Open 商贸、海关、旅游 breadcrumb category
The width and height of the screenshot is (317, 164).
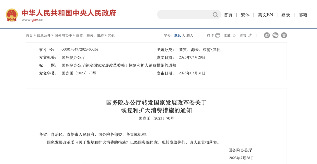pyautogui.click(x=90, y=35)
